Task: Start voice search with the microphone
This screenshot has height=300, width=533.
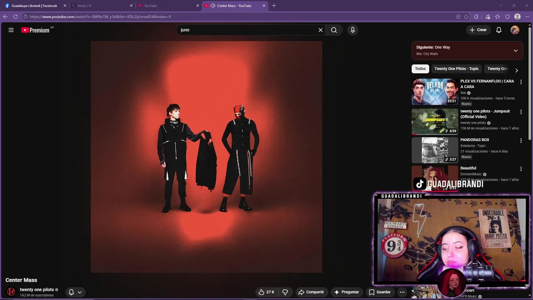Action: click(353, 30)
